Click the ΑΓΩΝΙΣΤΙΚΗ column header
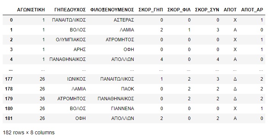279x140 pixels. [x=31, y=10]
